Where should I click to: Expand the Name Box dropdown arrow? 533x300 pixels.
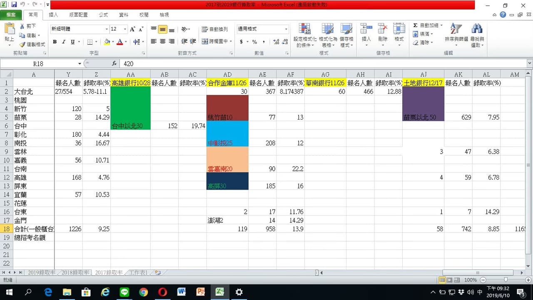click(80, 64)
